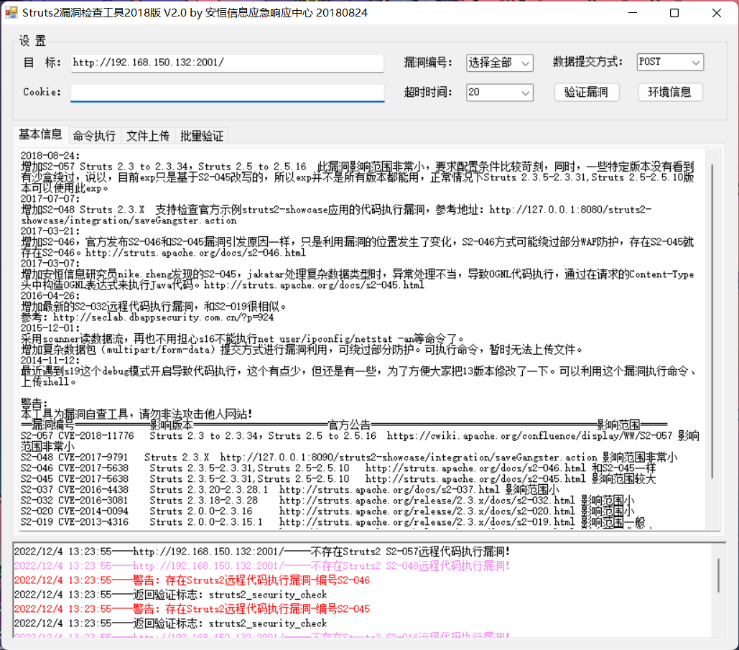Image resolution: width=739 pixels, height=650 pixels.
Task: Click the 警告: heading in the info panel
Action: click(34, 404)
